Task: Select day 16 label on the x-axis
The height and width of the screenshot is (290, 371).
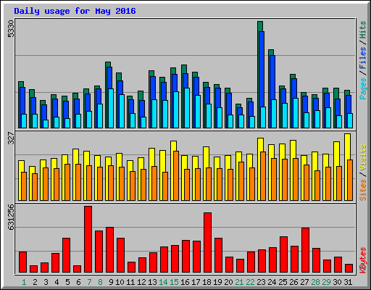Action: click(185, 282)
